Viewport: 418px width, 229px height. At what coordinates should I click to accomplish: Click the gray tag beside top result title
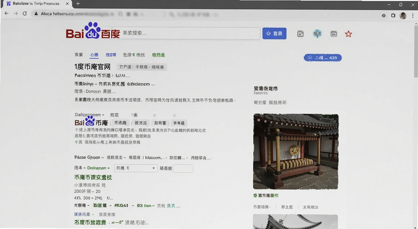(x=142, y=67)
